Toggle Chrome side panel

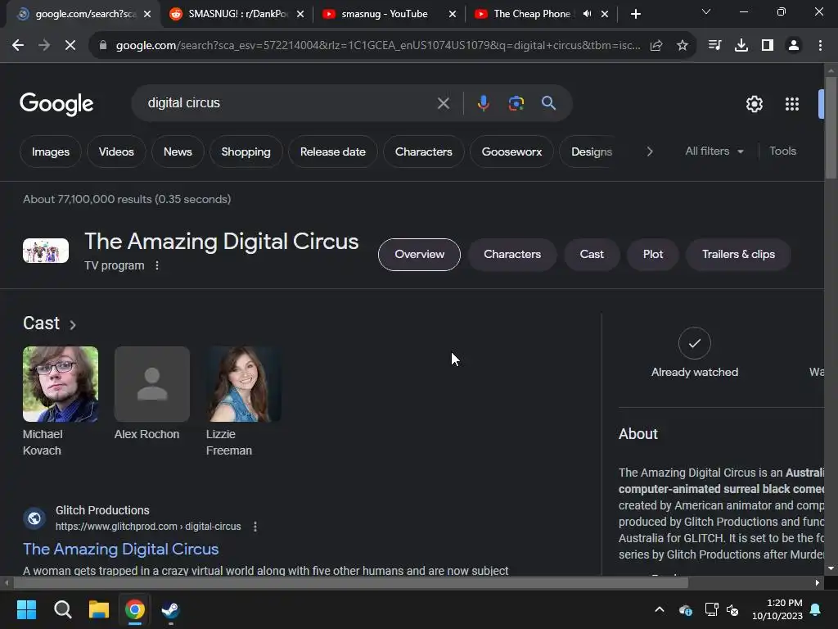click(x=768, y=46)
